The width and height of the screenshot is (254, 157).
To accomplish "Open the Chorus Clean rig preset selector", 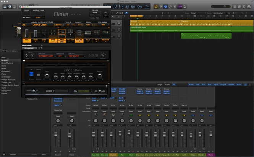I will [x=40, y=25].
